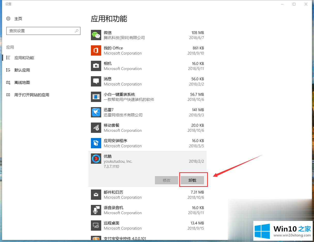Select the 邮件和日历 app name
Image resolution: width=314 pixels, height=242 pixels.
tap(113, 192)
